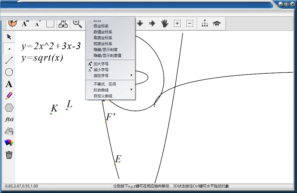Activate the text tool
The height and width of the screenshot is (193, 297).
click(9, 84)
